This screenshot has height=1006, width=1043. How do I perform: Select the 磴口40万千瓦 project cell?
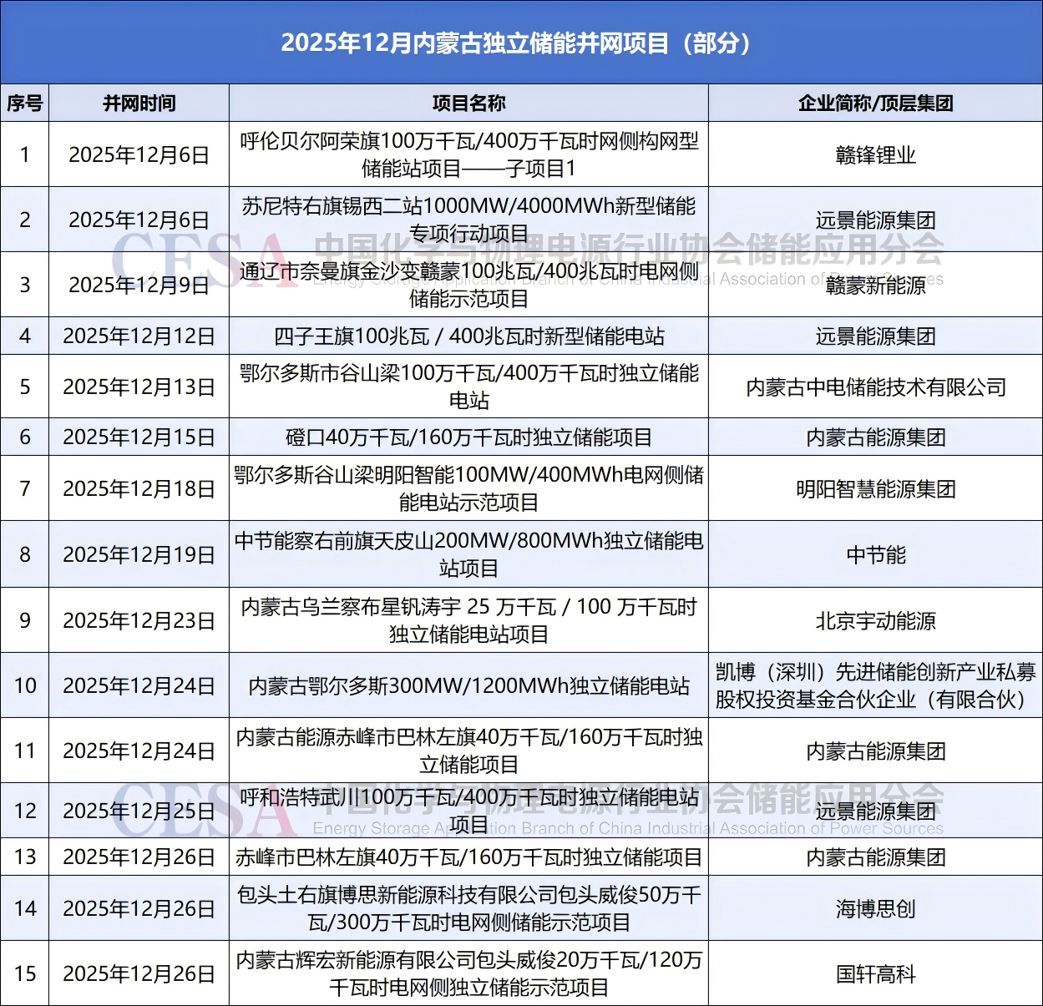point(468,437)
